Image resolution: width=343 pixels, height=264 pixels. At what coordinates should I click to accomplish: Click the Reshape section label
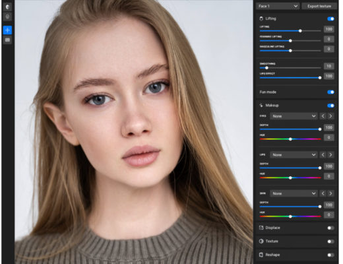click(272, 255)
